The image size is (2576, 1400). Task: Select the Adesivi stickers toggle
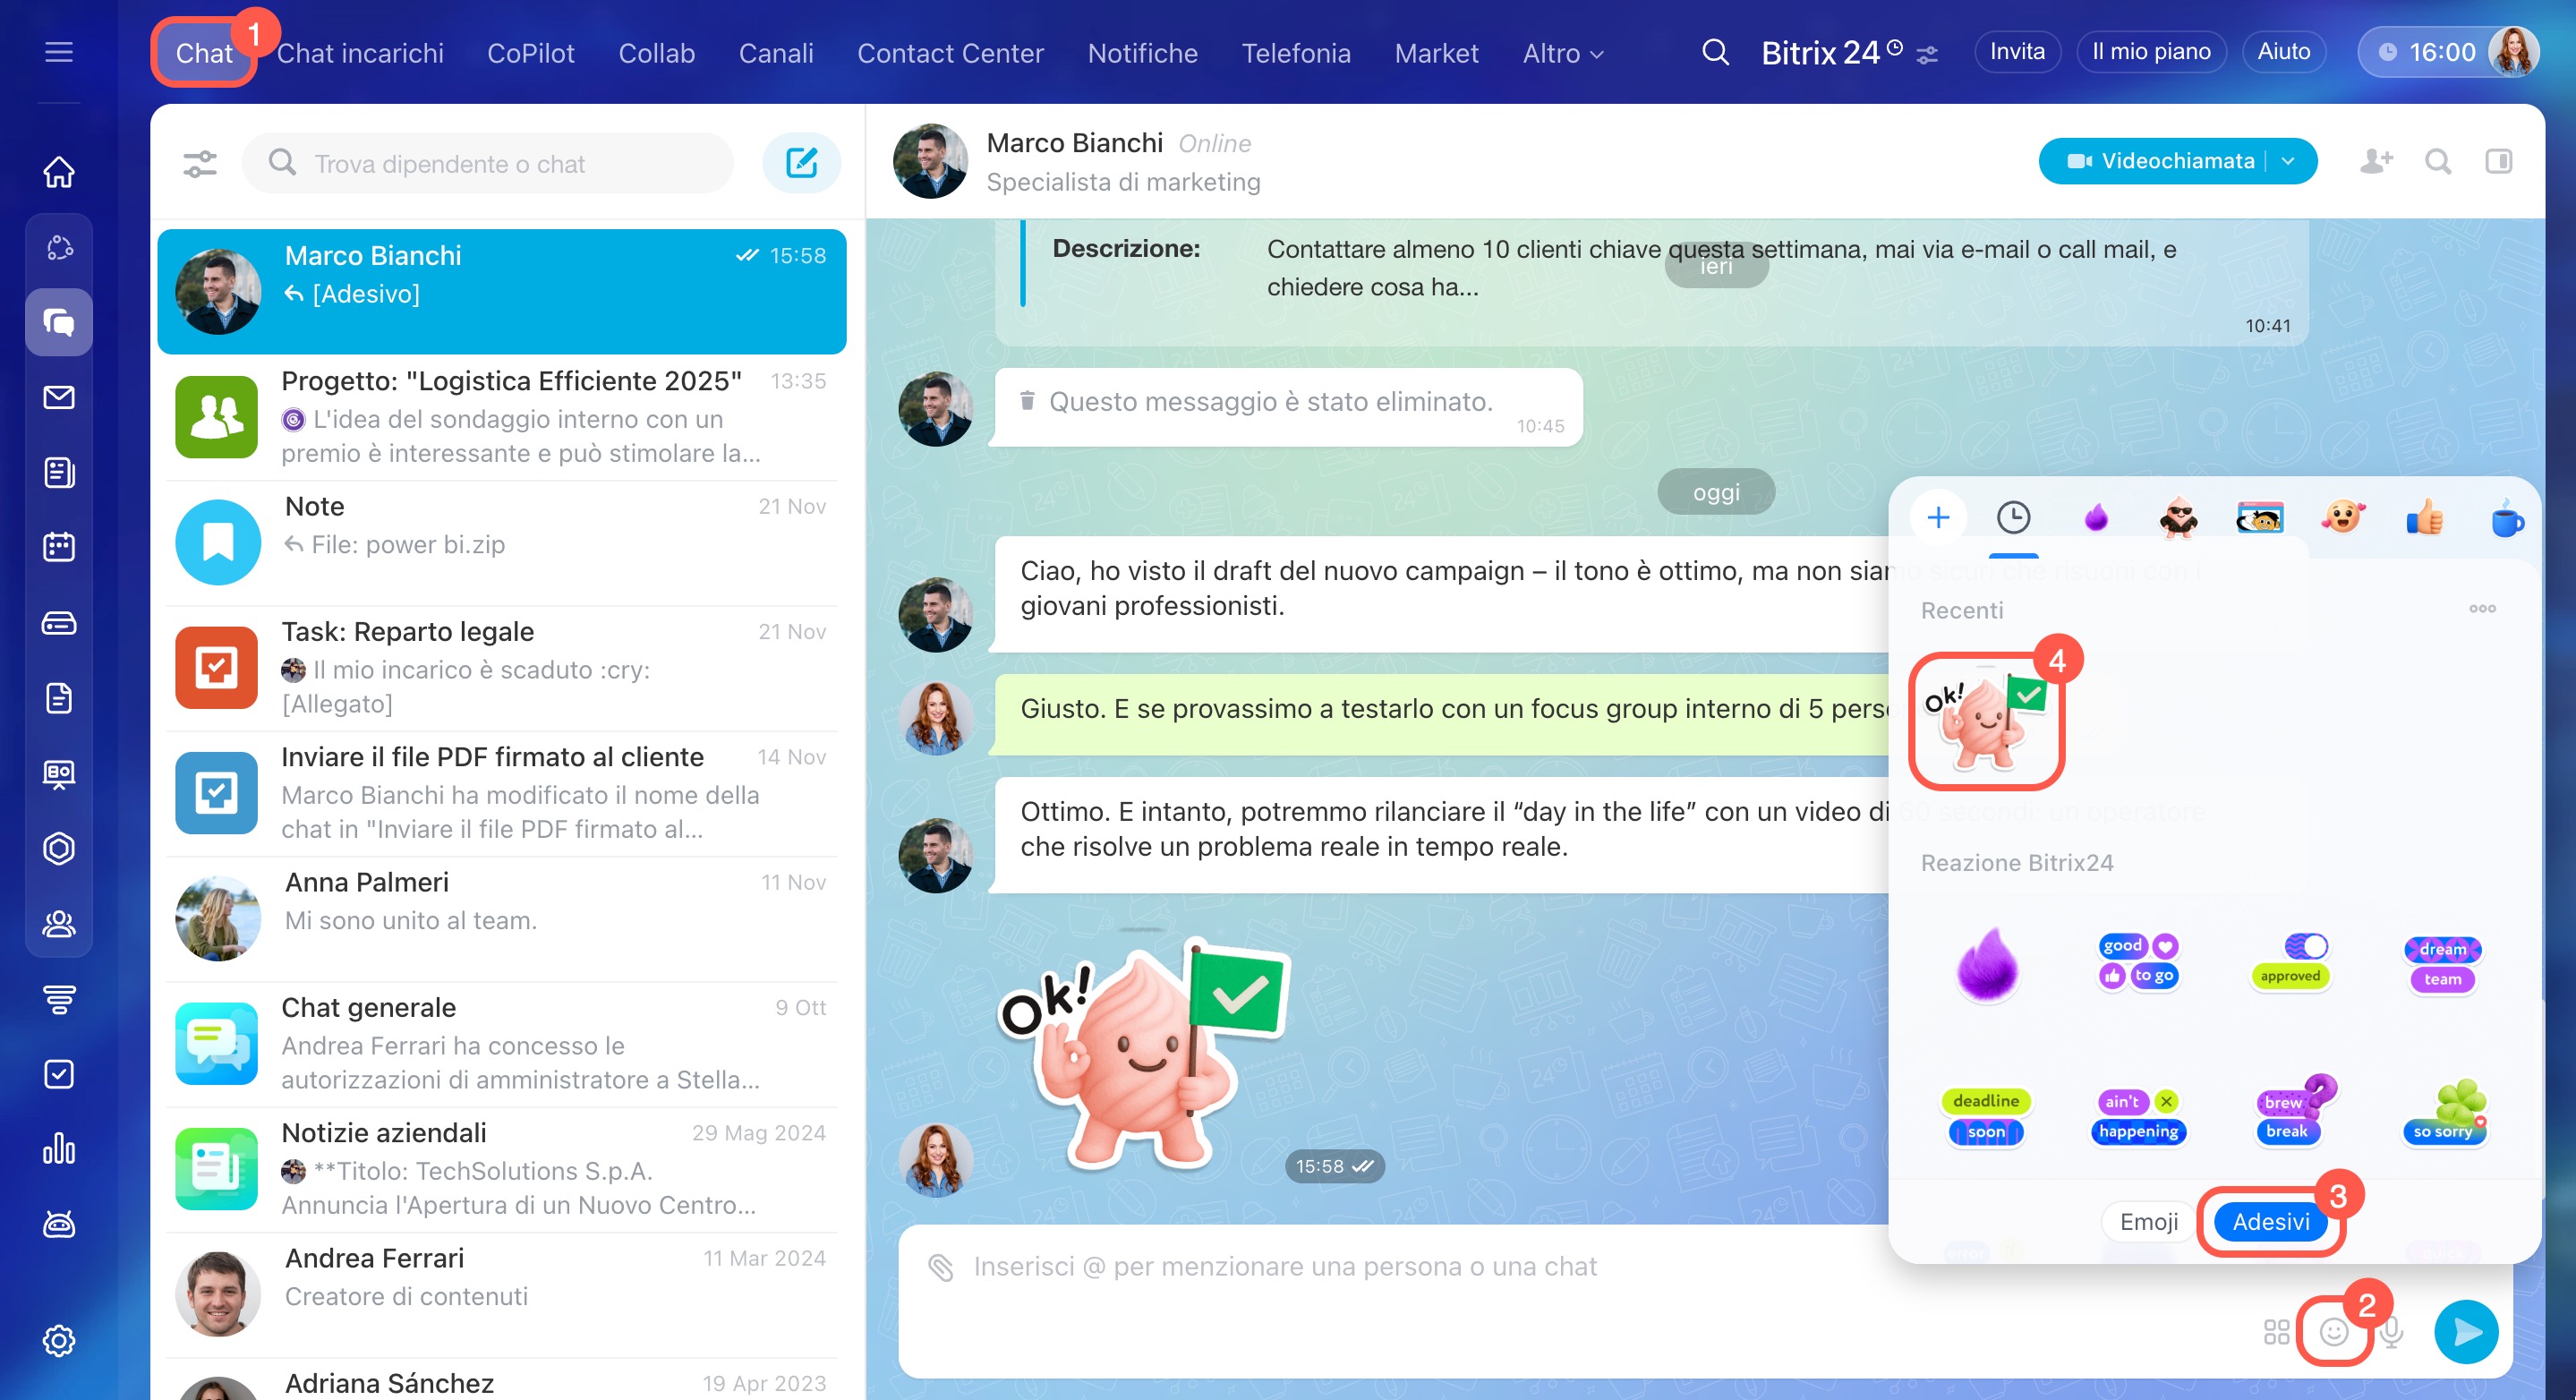point(2270,1222)
